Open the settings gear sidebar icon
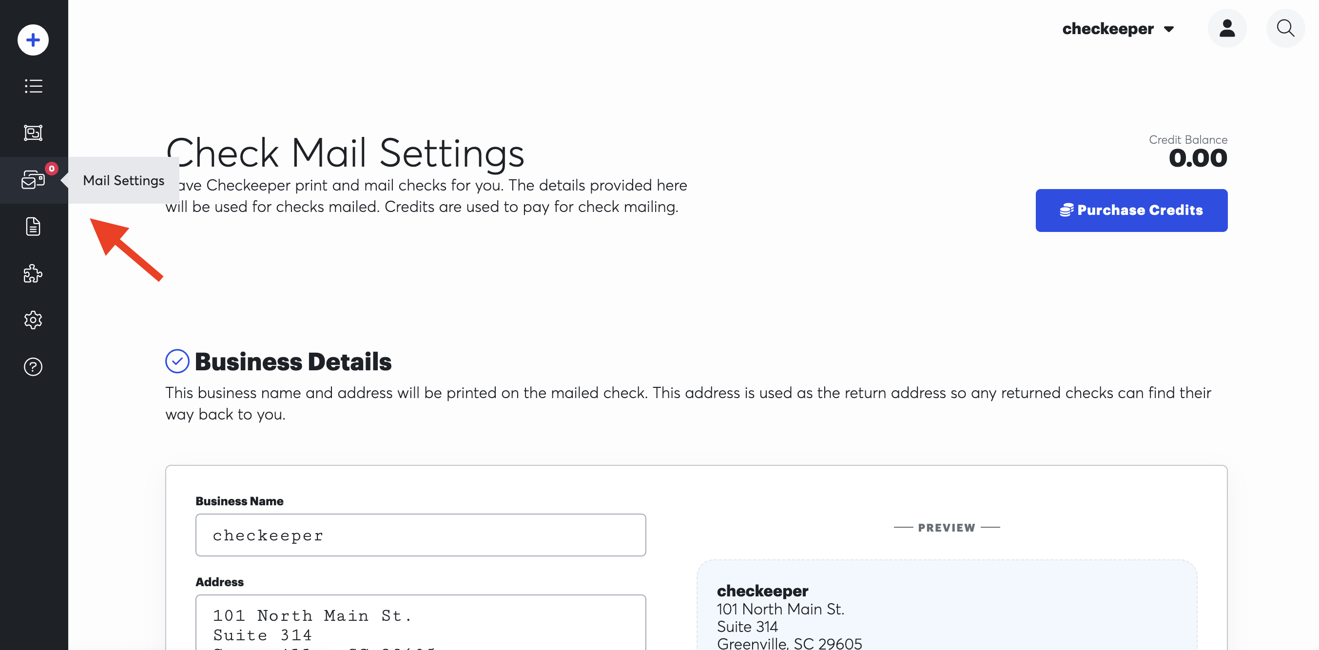Screen dimensions: 1319x650 click(33, 320)
